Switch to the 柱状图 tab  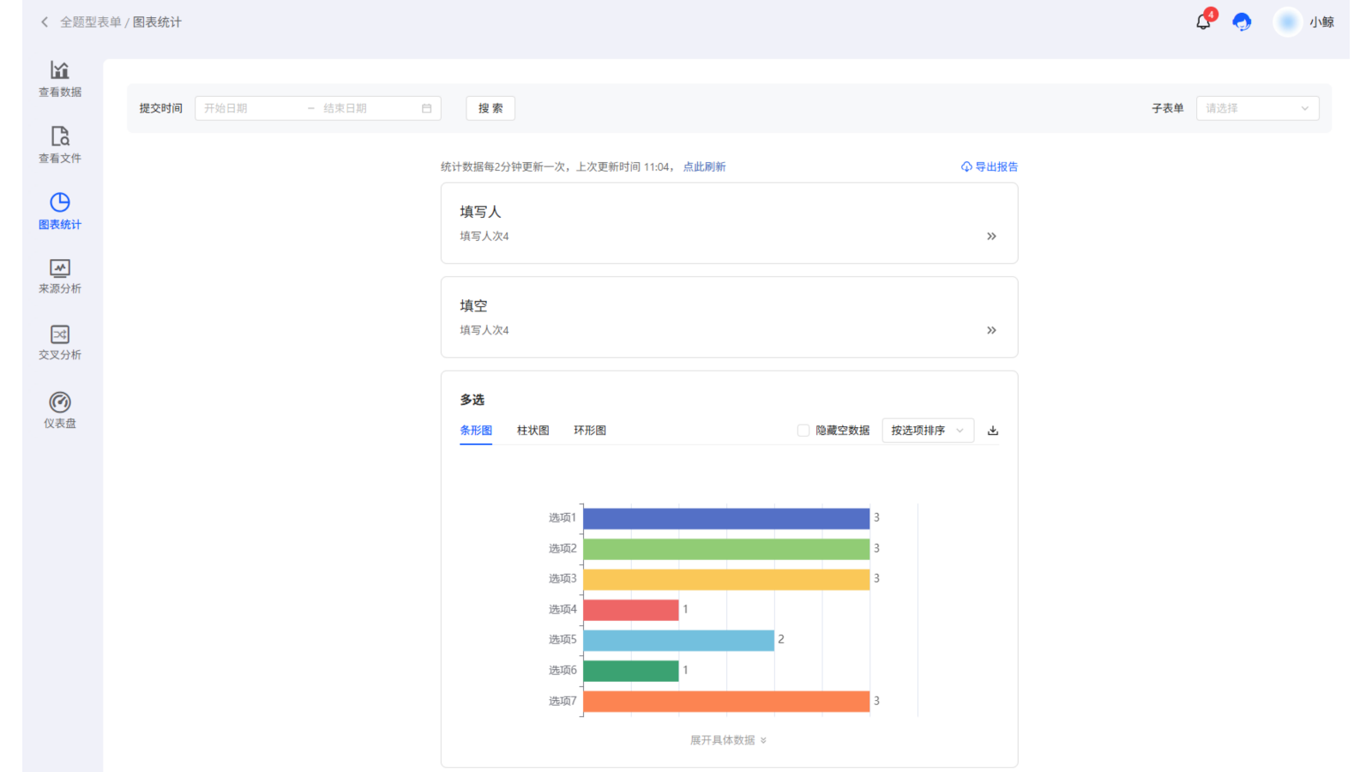click(x=531, y=430)
